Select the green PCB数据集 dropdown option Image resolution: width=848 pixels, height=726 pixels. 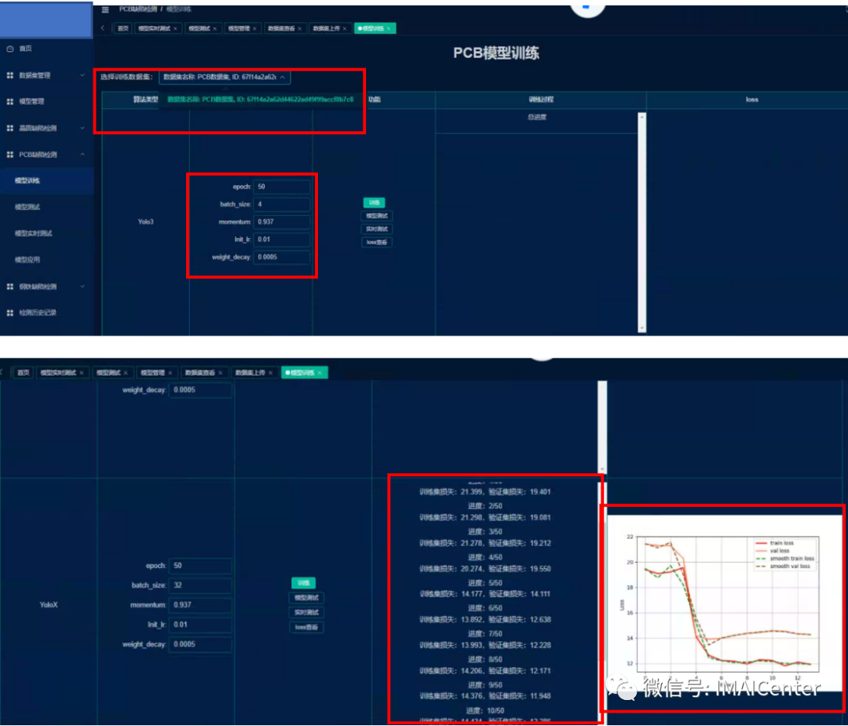pos(260,100)
